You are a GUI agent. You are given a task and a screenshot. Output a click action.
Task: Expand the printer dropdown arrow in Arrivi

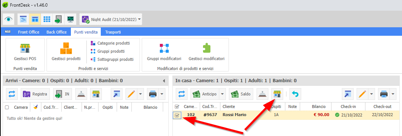tap(162, 94)
